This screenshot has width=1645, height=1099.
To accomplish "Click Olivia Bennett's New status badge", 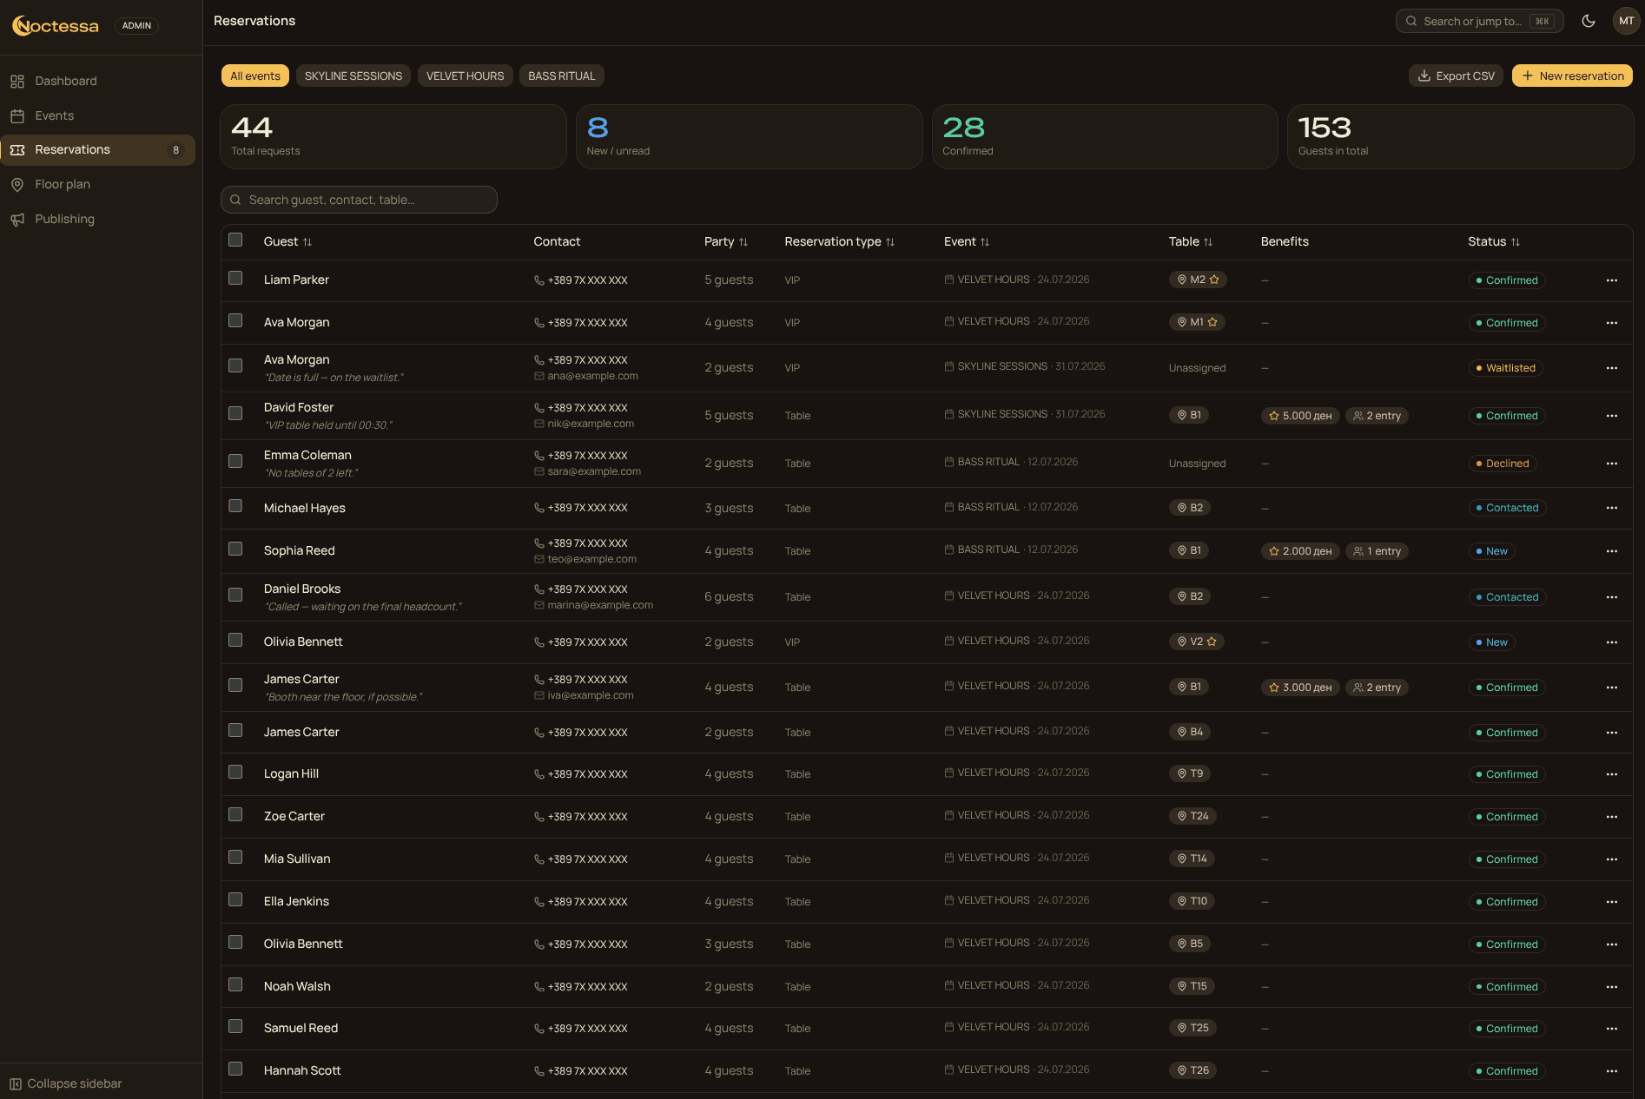I will [1491, 642].
